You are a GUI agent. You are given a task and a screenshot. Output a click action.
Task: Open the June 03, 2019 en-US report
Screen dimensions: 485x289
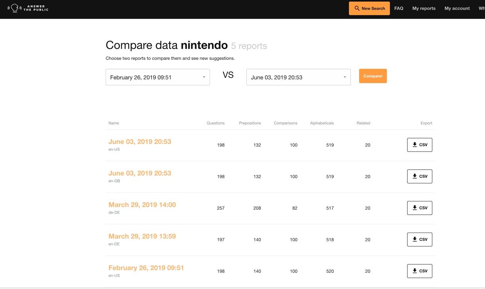tap(140, 142)
